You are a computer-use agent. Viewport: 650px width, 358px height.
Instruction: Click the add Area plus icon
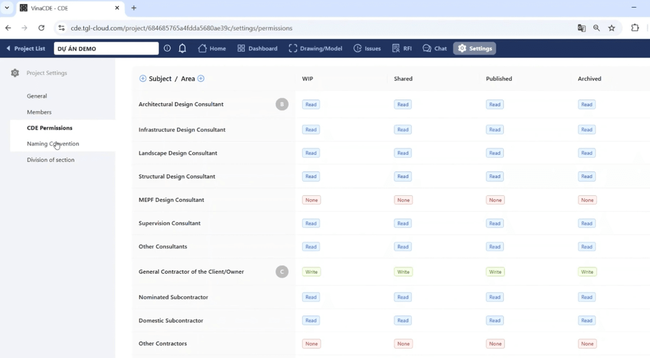click(x=201, y=78)
